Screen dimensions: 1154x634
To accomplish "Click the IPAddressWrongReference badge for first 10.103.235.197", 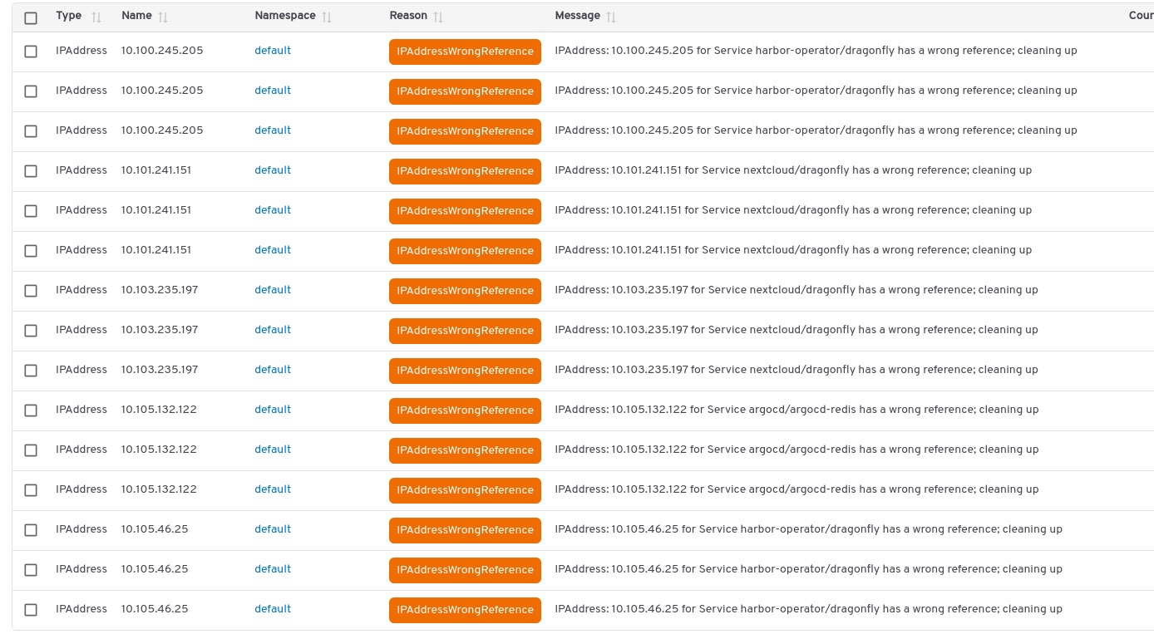I will (x=465, y=291).
